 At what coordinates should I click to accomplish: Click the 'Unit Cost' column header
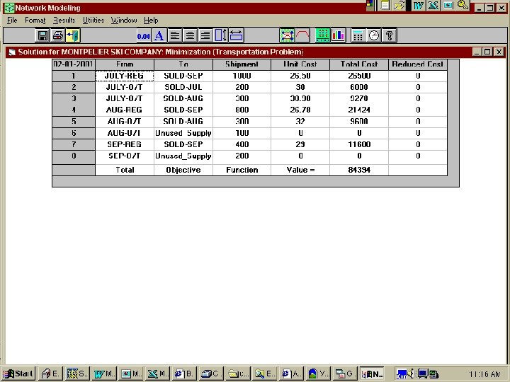tap(300, 64)
